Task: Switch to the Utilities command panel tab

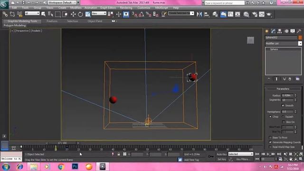Action: (x=299, y=31)
